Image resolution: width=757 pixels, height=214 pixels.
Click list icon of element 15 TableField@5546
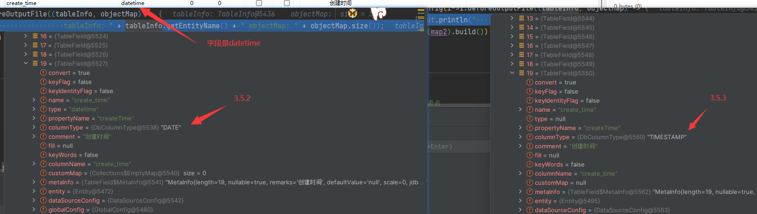pos(522,37)
